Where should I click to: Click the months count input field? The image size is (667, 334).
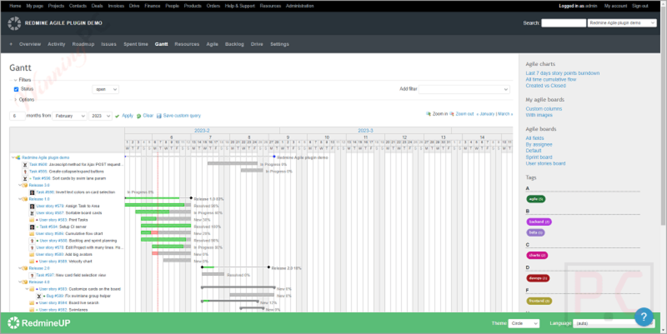(x=17, y=116)
